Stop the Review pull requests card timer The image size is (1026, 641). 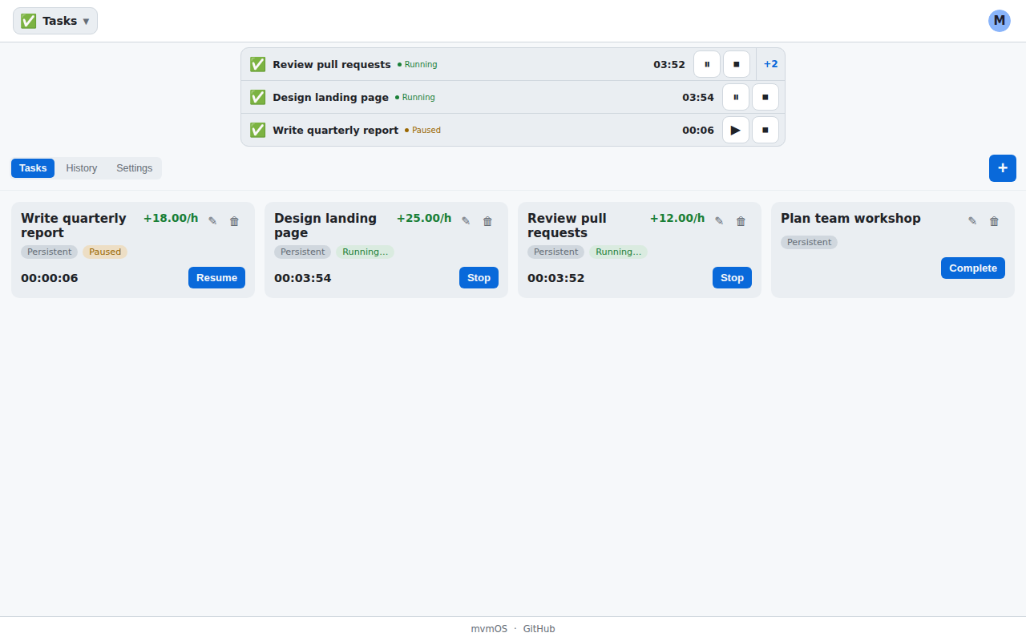pos(732,277)
